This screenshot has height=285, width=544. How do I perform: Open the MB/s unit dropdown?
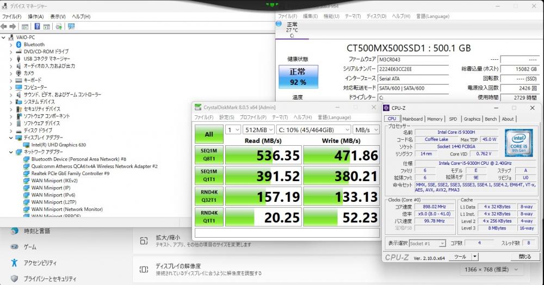pos(366,129)
